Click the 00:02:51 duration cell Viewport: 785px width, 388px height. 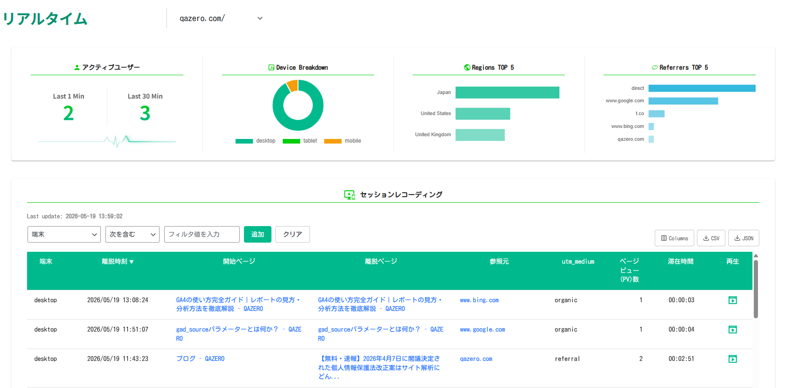(x=681, y=359)
